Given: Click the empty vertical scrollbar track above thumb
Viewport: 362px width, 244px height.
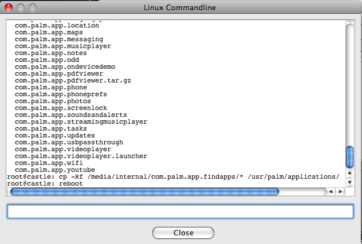Looking at the screenshot, I should click(350, 84).
